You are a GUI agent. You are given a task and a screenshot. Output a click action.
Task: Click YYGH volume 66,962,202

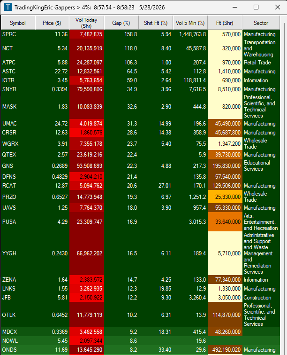pos(87,253)
